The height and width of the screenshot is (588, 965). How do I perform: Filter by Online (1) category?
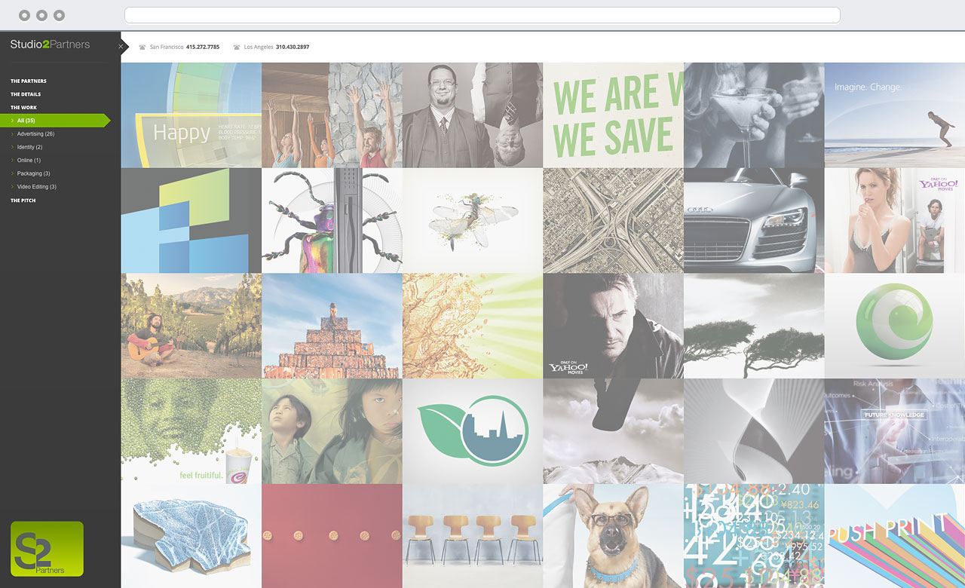point(29,161)
